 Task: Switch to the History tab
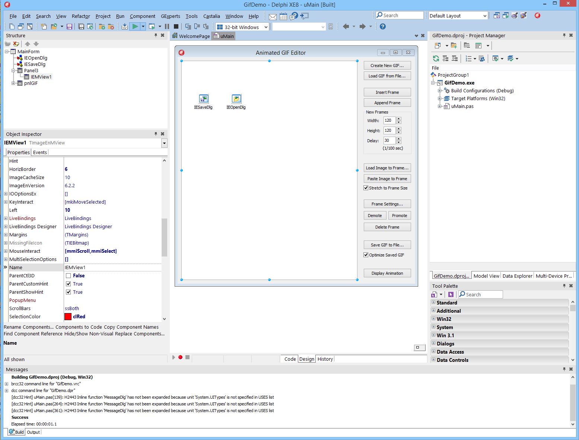pyautogui.click(x=325, y=359)
